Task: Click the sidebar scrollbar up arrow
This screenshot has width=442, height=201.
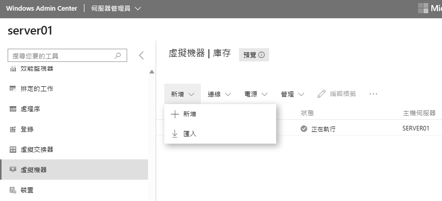Action: 152,72
